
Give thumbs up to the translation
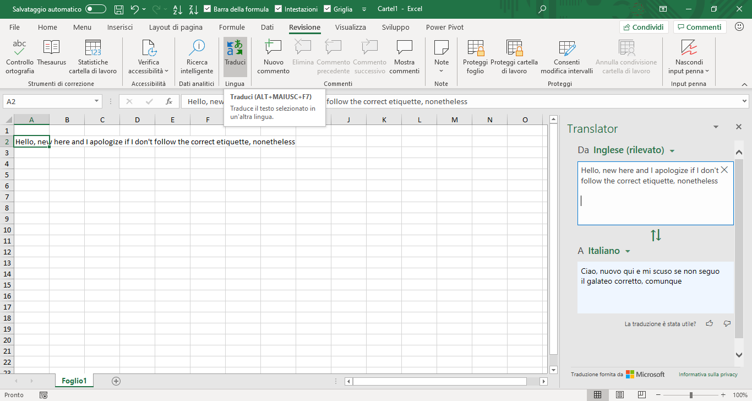(x=710, y=323)
